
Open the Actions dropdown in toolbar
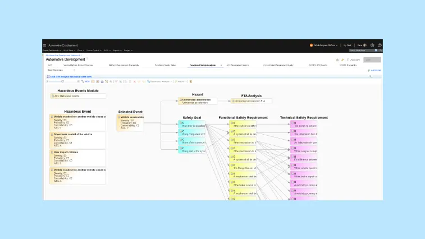point(181,81)
